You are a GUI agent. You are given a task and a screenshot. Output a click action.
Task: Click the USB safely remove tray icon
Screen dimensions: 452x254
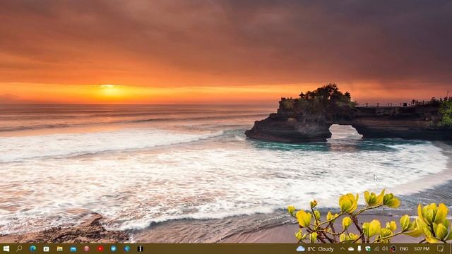pyautogui.click(x=359, y=248)
